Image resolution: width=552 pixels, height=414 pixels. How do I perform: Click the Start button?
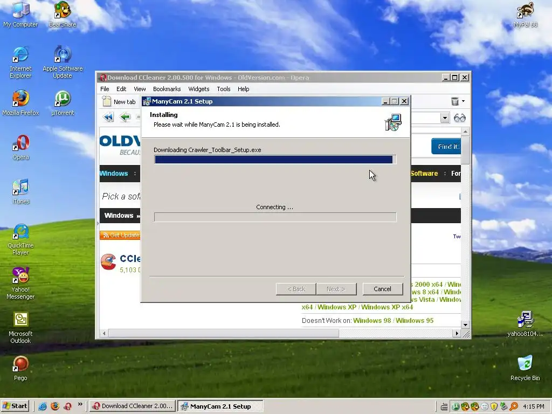(x=15, y=406)
